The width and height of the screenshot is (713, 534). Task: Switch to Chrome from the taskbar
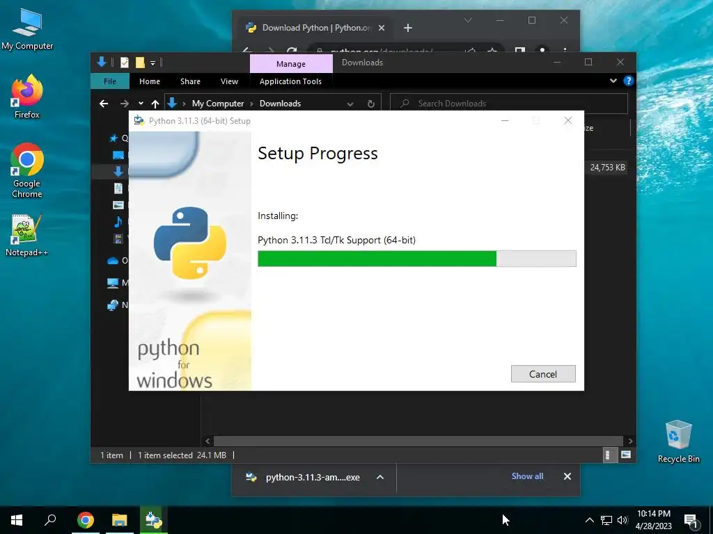click(86, 520)
